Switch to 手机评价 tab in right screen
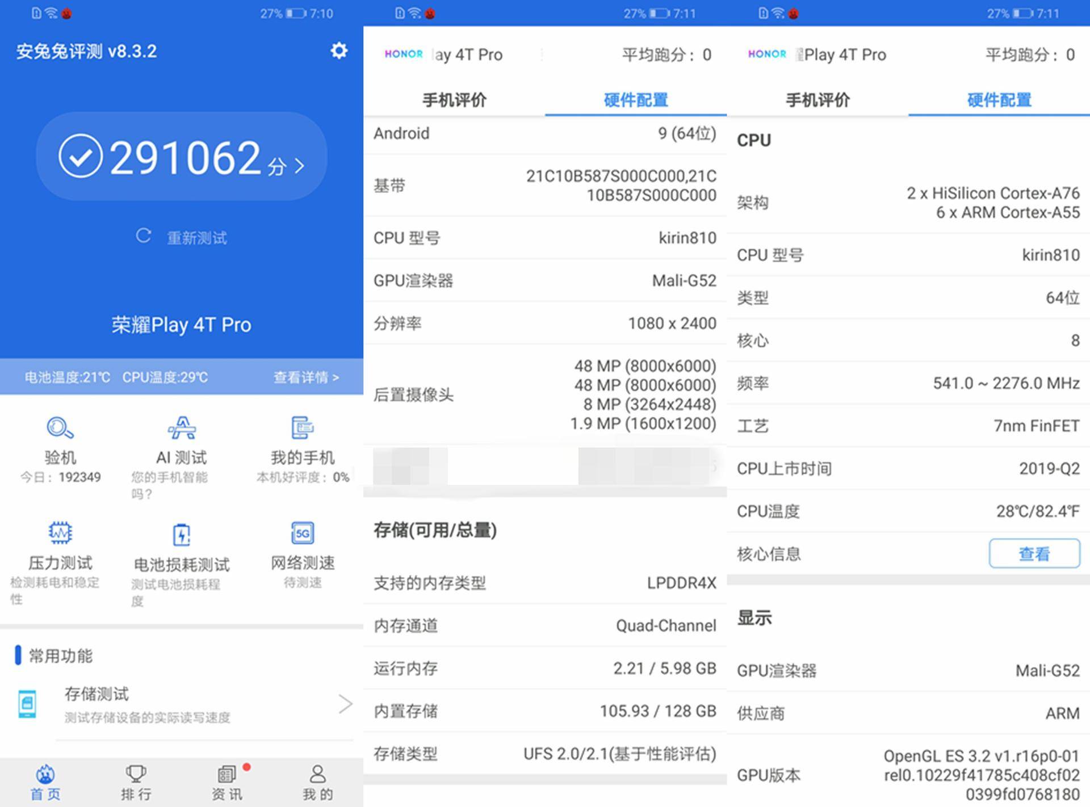 click(x=817, y=100)
